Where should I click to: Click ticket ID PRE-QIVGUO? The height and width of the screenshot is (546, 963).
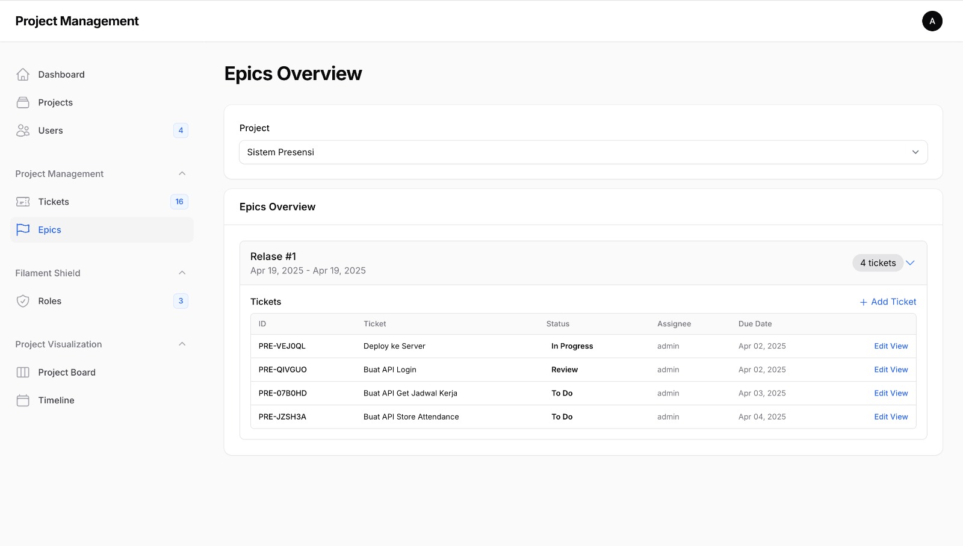pos(283,370)
